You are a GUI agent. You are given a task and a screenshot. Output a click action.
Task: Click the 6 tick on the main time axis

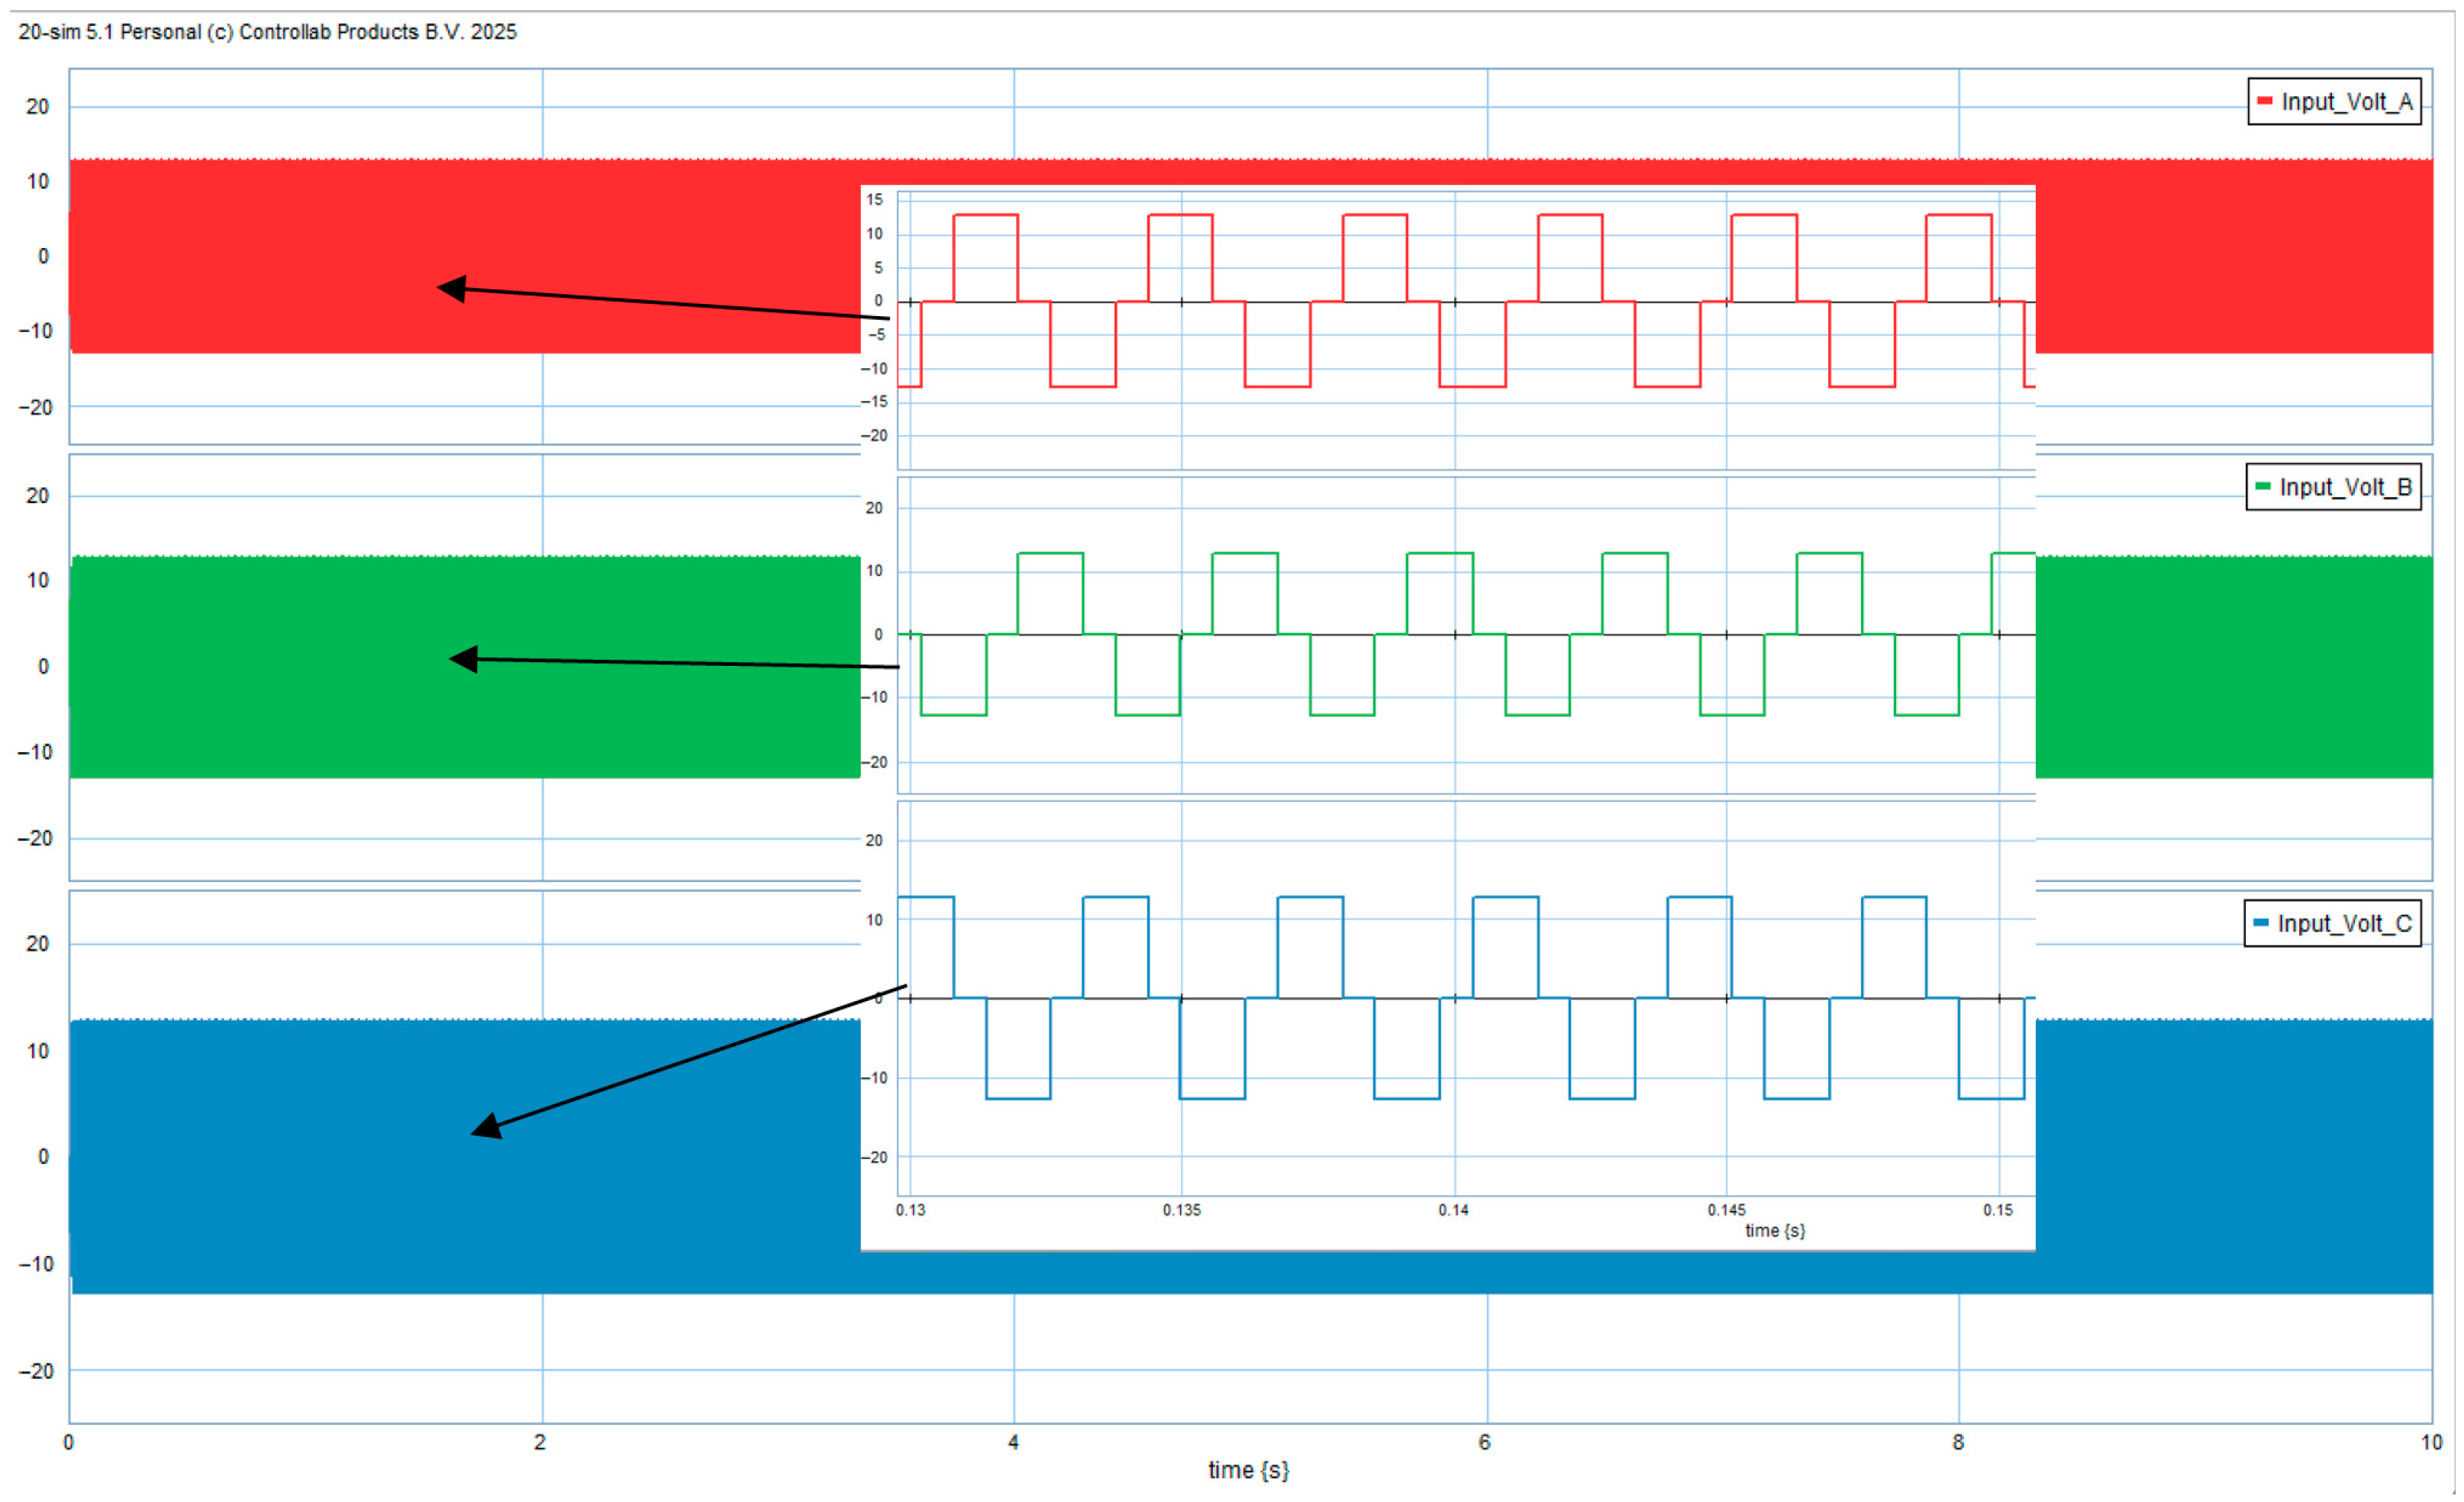coord(1485,1442)
